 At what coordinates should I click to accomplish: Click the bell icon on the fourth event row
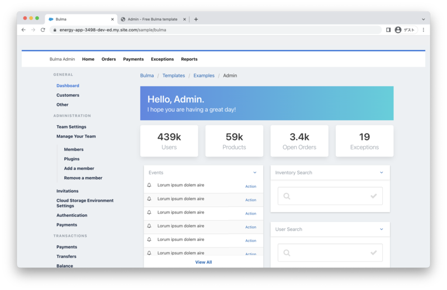point(149,226)
